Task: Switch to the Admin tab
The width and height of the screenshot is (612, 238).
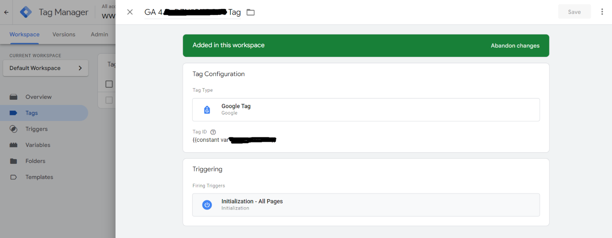Action: (x=99, y=34)
